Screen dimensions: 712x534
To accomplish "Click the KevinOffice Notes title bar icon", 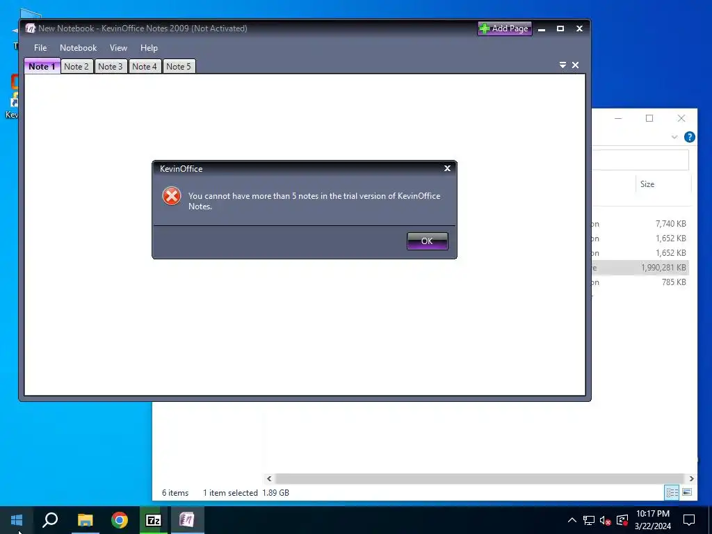I will 30,28.
